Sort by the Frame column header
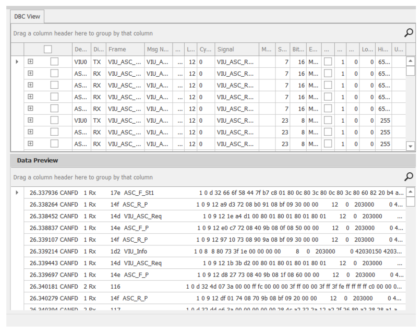The height and width of the screenshot is (332, 420). coord(125,49)
